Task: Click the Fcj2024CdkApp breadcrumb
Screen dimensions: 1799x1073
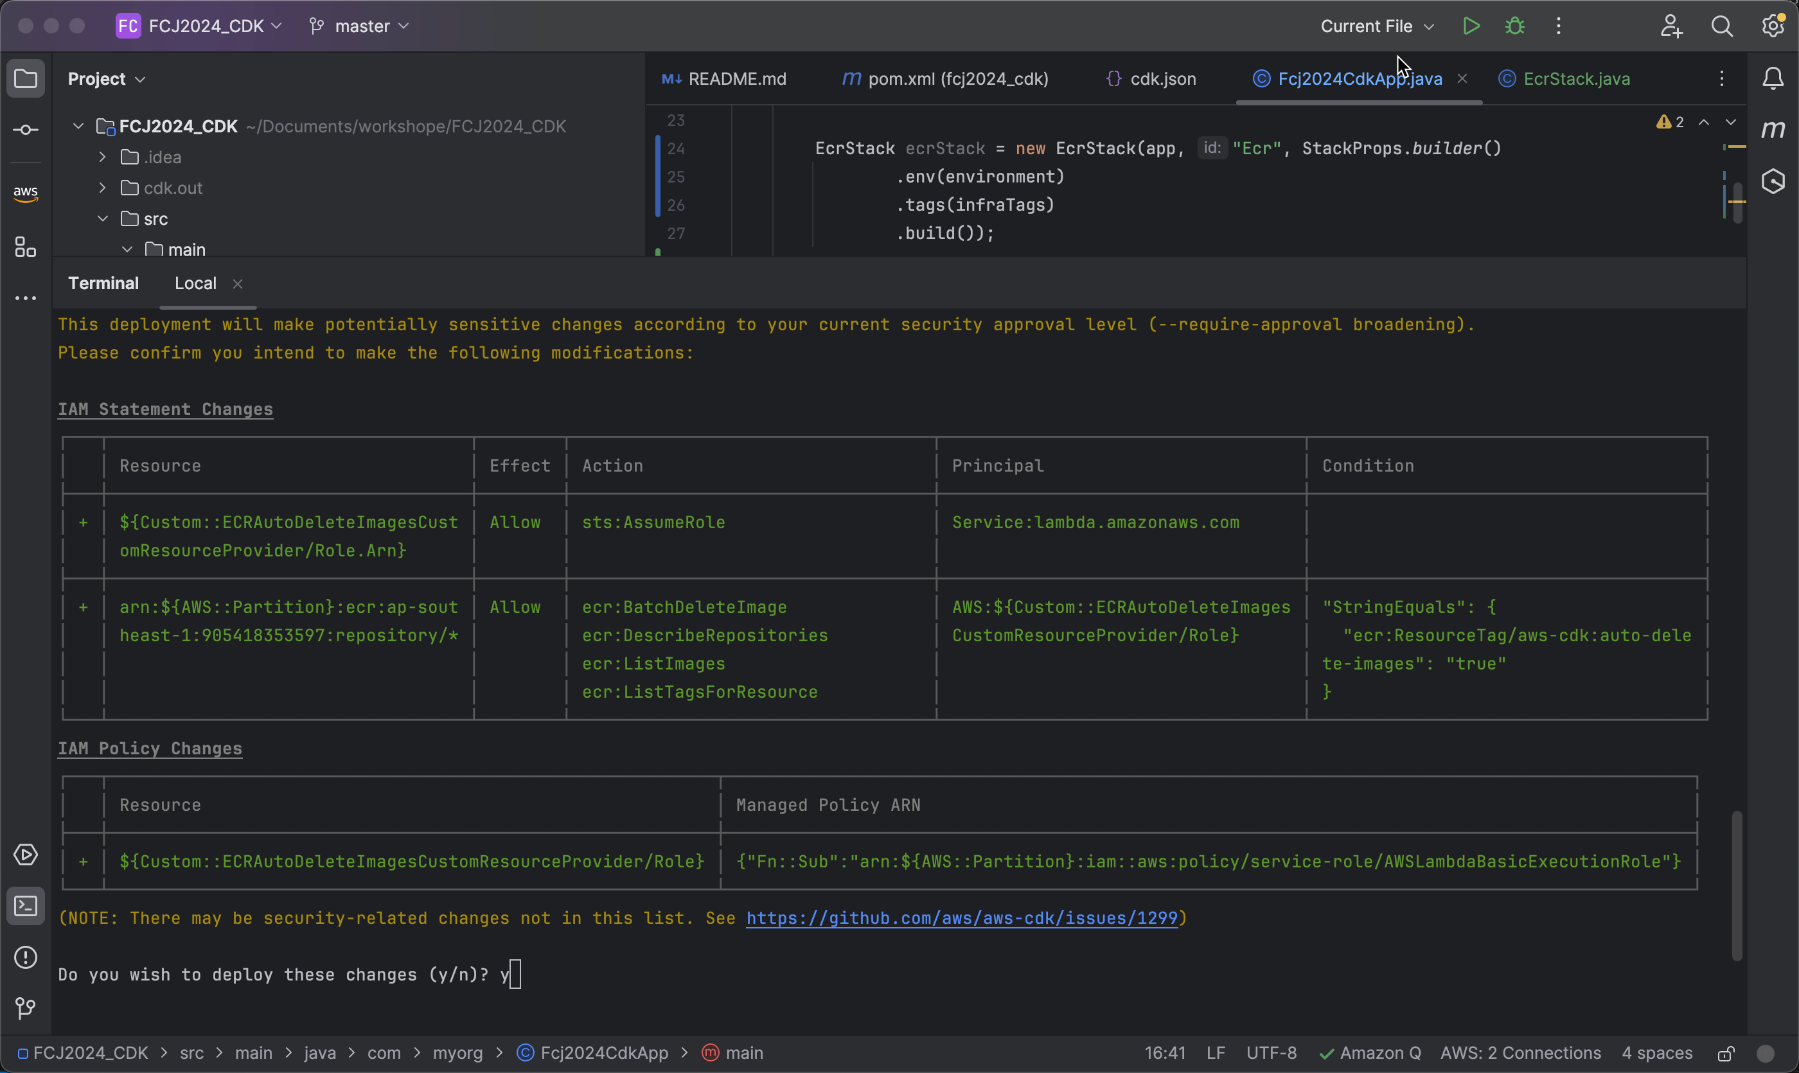Action: 593,1054
